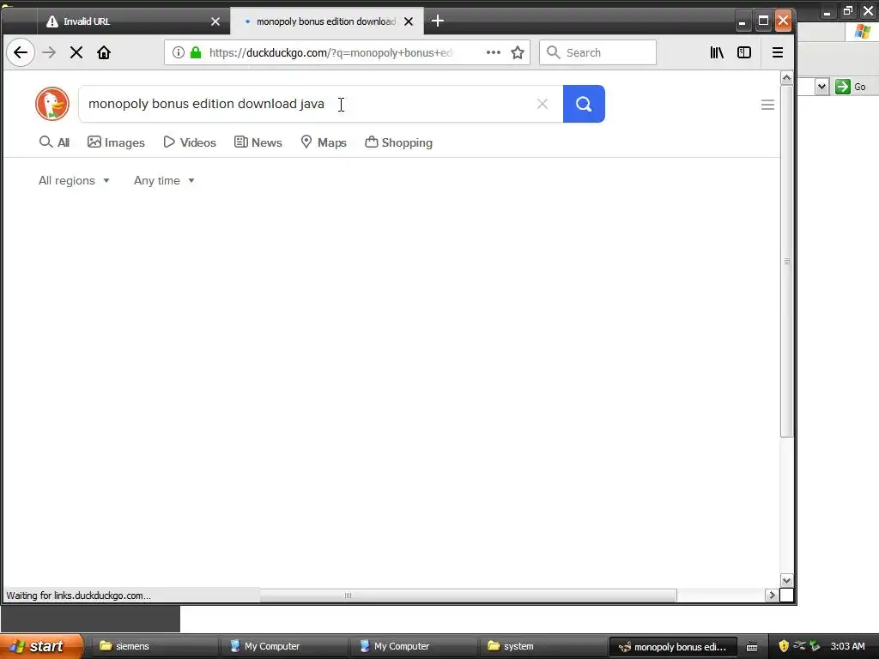Show site information icon in address bar
The image size is (879, 659).
(179, 52)
